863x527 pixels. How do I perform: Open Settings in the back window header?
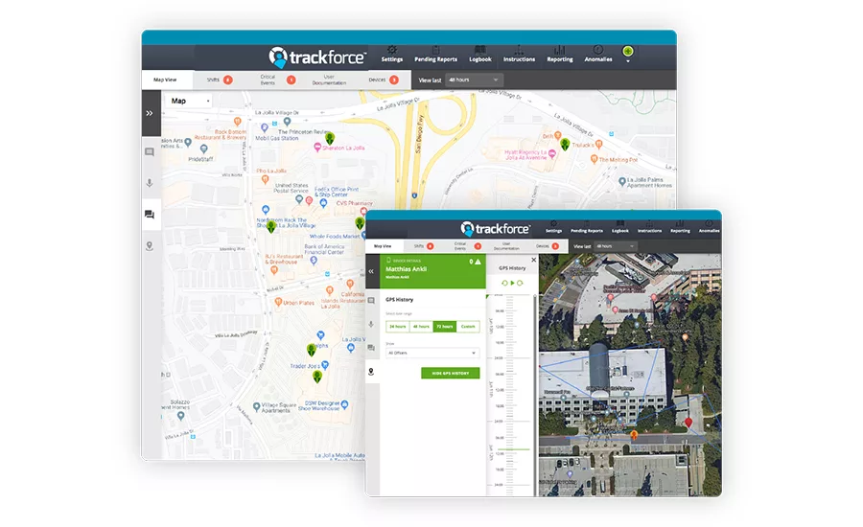pyautogui.click(x=392, y=55)
